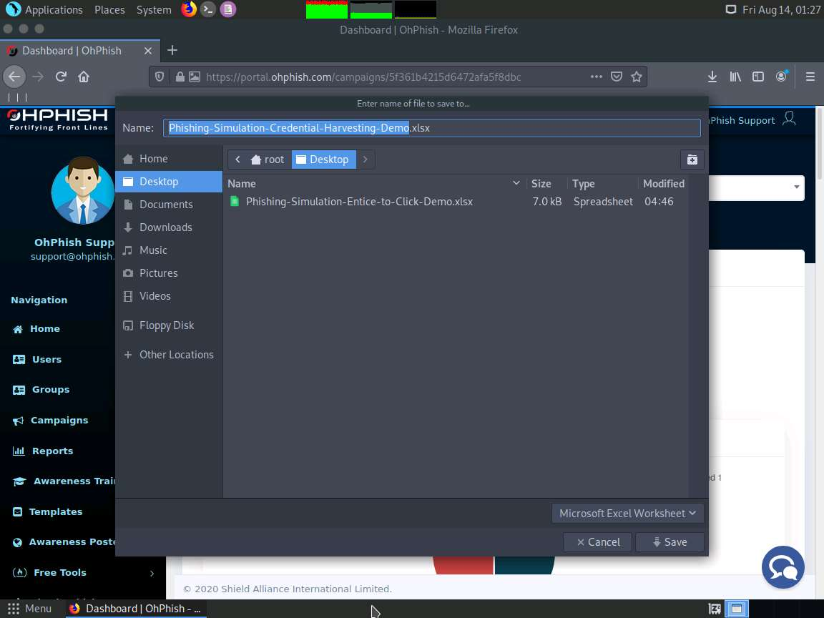
Task: Select Home in file dialog sidebar
Action: [x=169, y=159]
